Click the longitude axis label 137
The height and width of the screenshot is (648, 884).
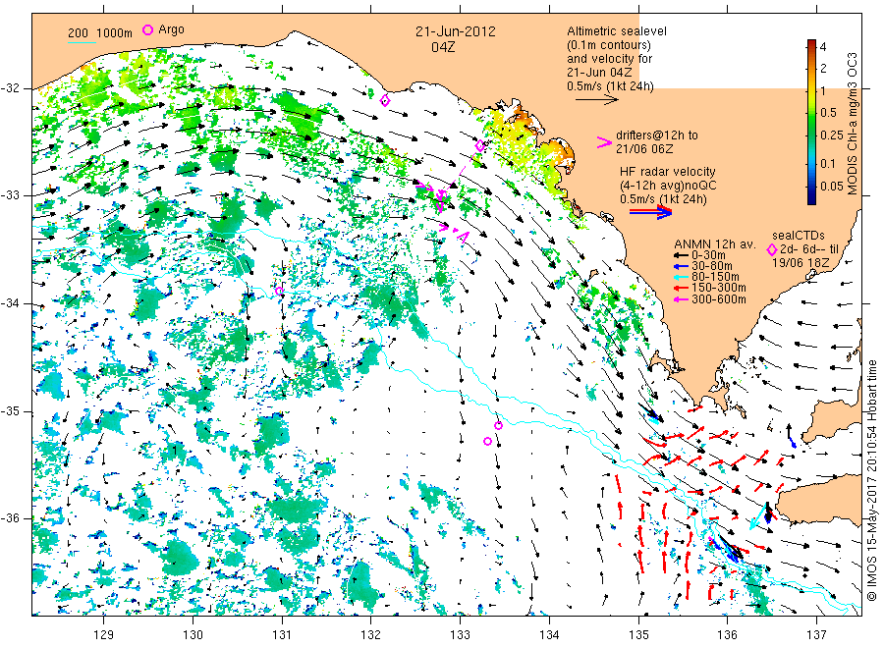(816, 635)
